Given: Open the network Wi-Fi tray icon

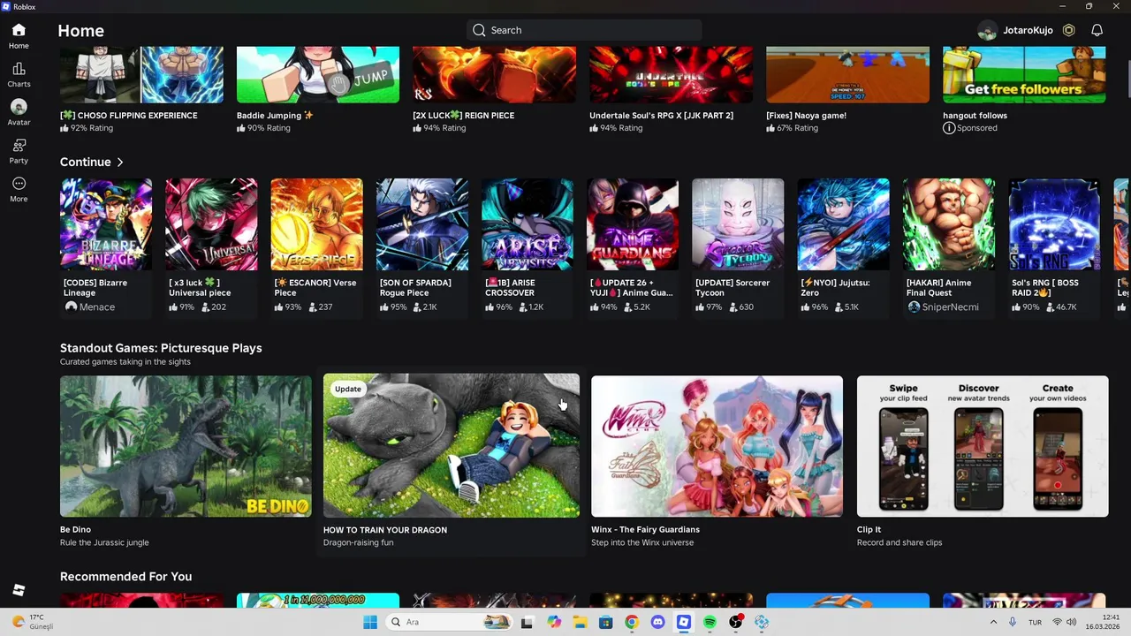Looking at the screenshot, I should pos(1057,623).
